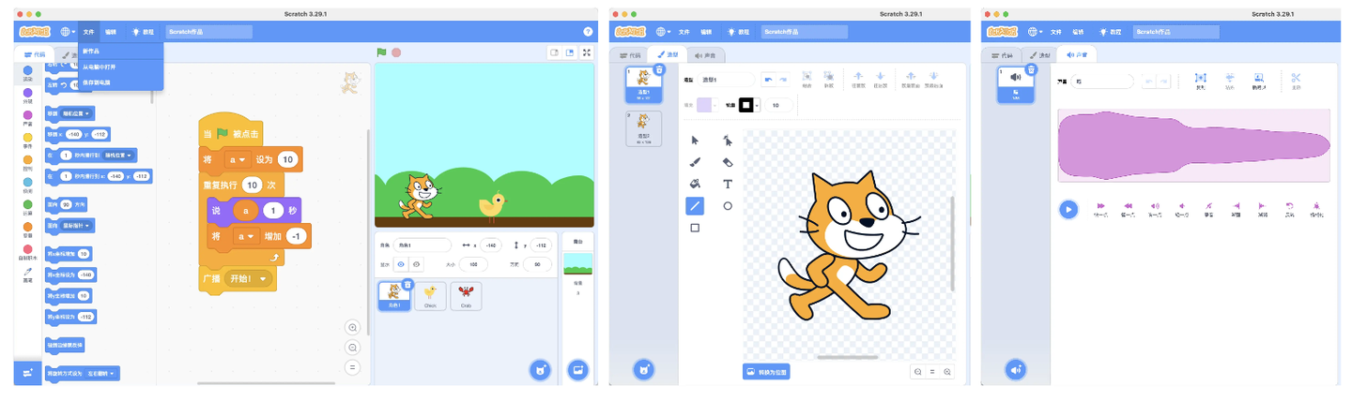Reset code workspace zoom

tap(353, 366)
